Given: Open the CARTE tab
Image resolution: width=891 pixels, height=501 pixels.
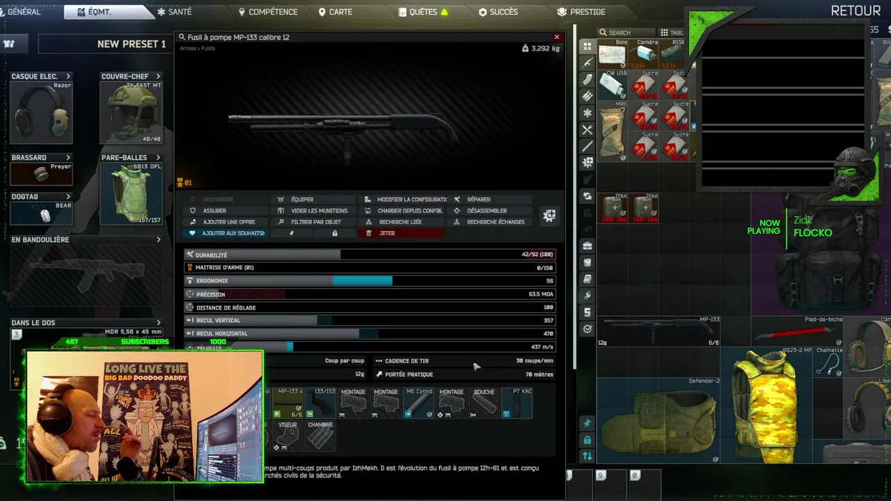Looking at the screenshot, I should pyautogui.click(x=336, y=12).
